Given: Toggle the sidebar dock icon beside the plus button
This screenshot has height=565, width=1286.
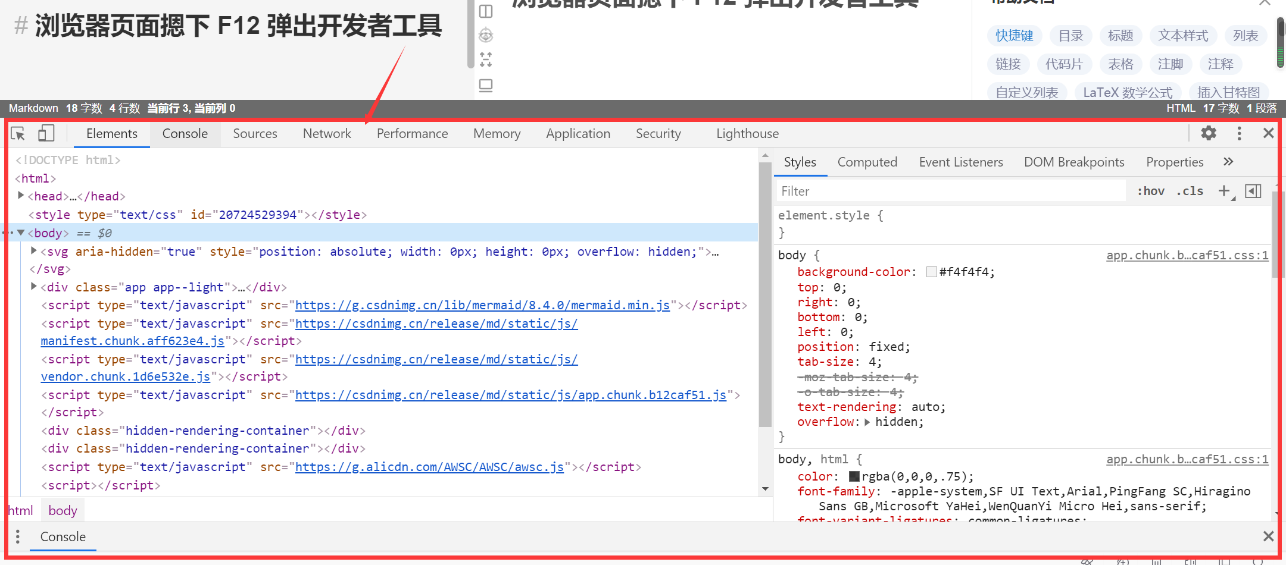Looking at the screenshot, I should 1253,191.
